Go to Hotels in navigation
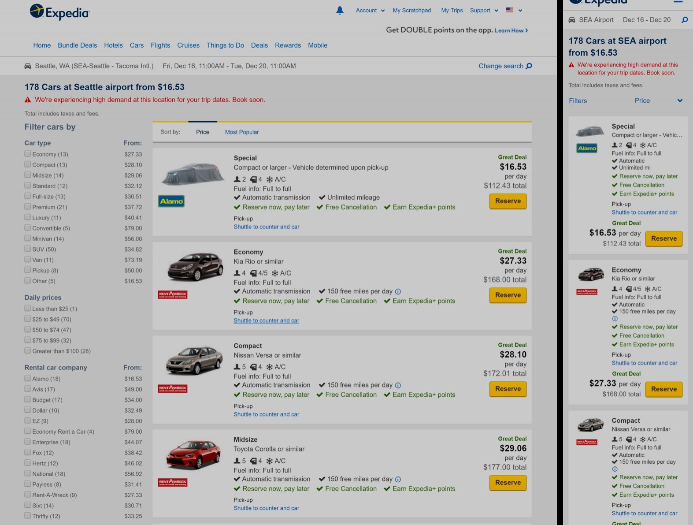The width and height of the screenshot is (693, 525). coord(113,45)
